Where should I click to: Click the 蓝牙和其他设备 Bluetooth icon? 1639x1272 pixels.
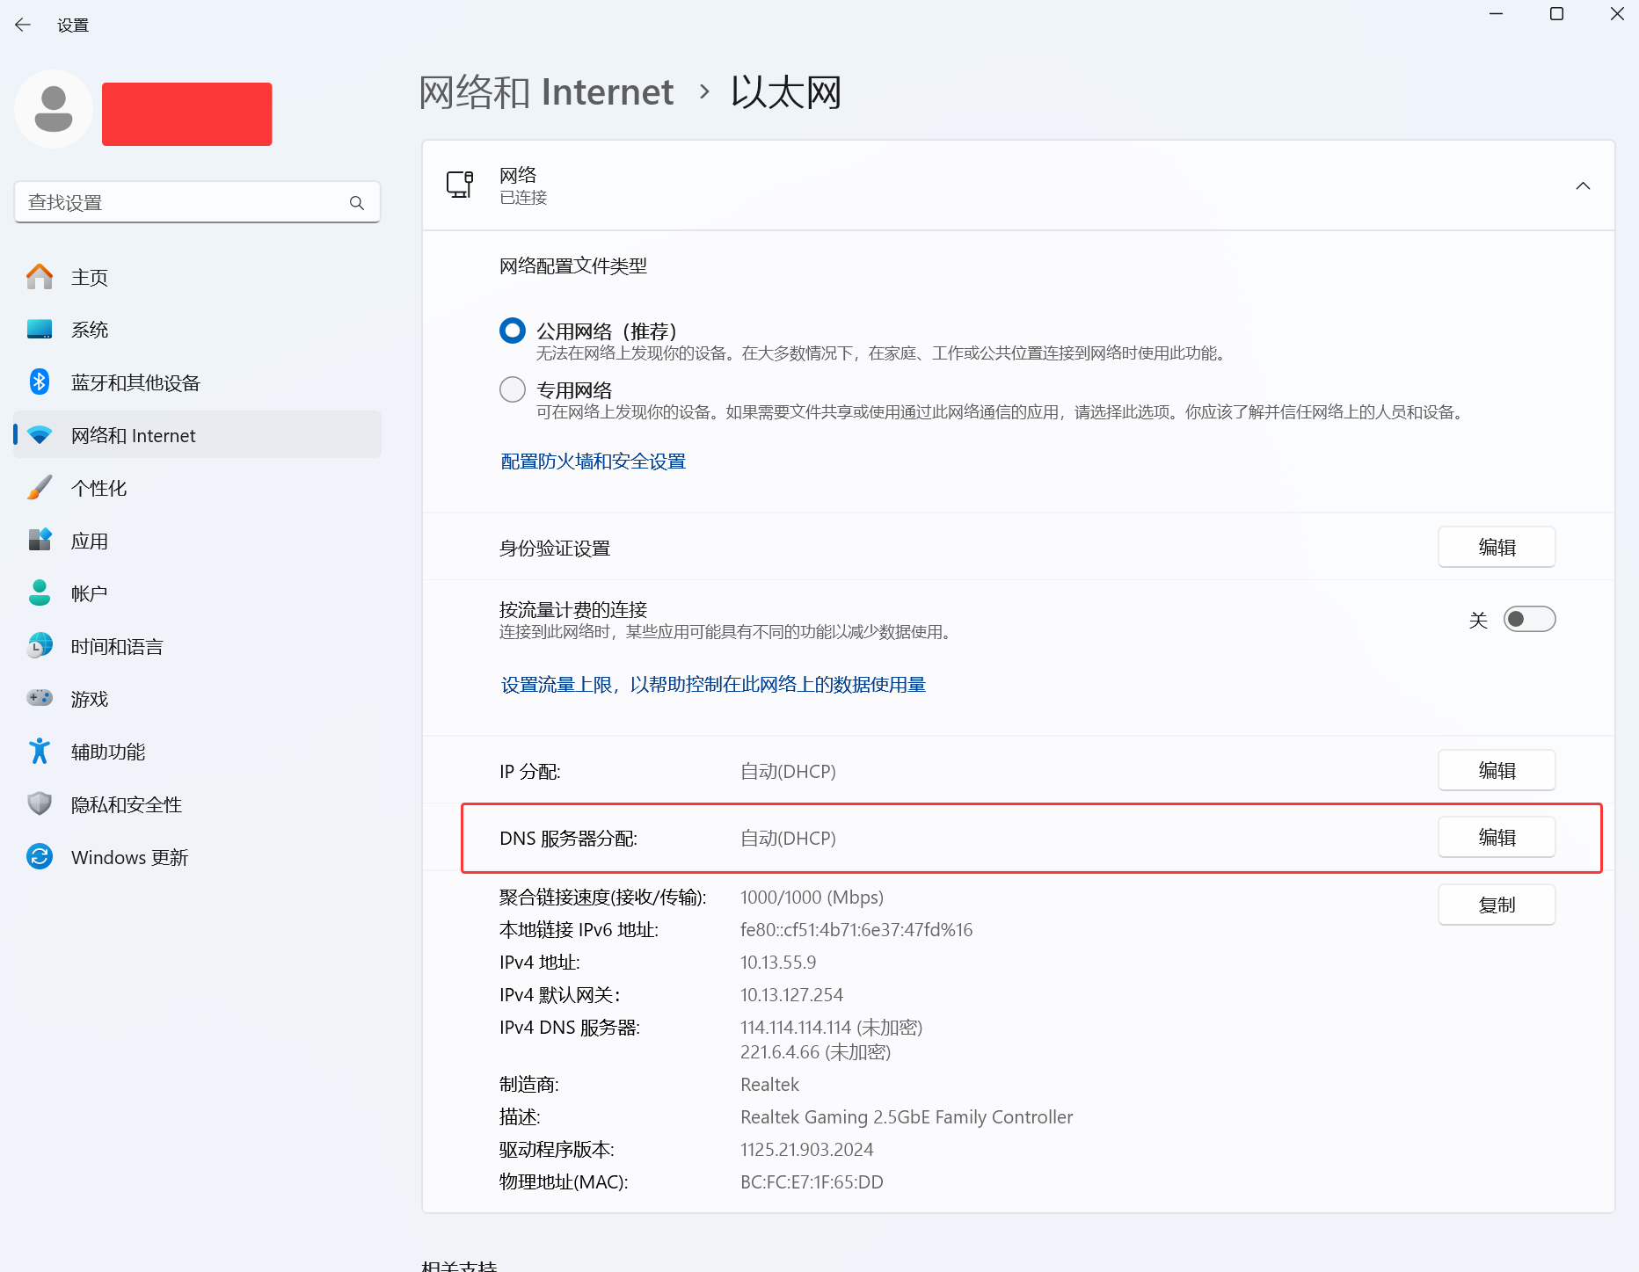point(40,382)
